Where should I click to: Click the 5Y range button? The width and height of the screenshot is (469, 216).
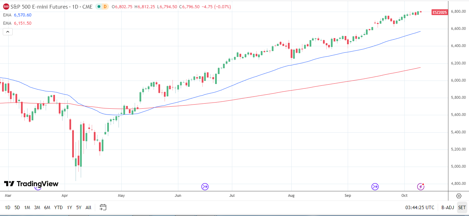point(79,207)
